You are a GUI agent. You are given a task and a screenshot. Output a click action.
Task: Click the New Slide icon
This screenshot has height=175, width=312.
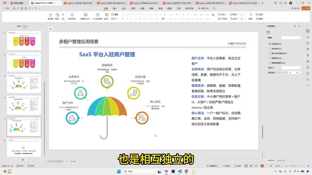pyautogui.click(x=86, y=15)
